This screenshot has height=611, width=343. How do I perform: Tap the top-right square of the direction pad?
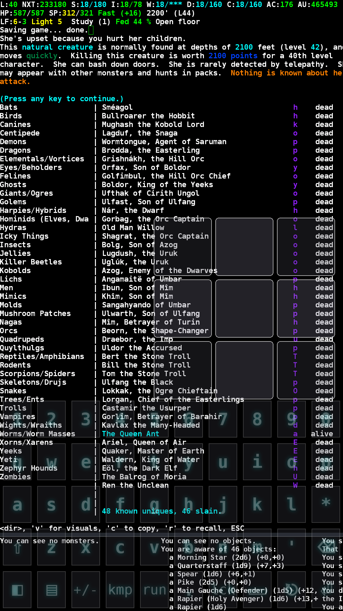point(306,247)
